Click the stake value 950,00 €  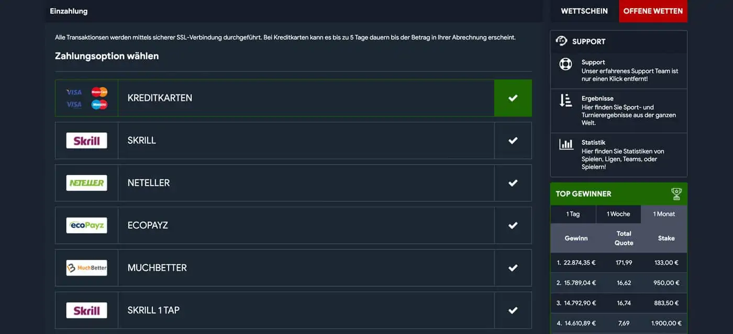click(x=666, y=283)
